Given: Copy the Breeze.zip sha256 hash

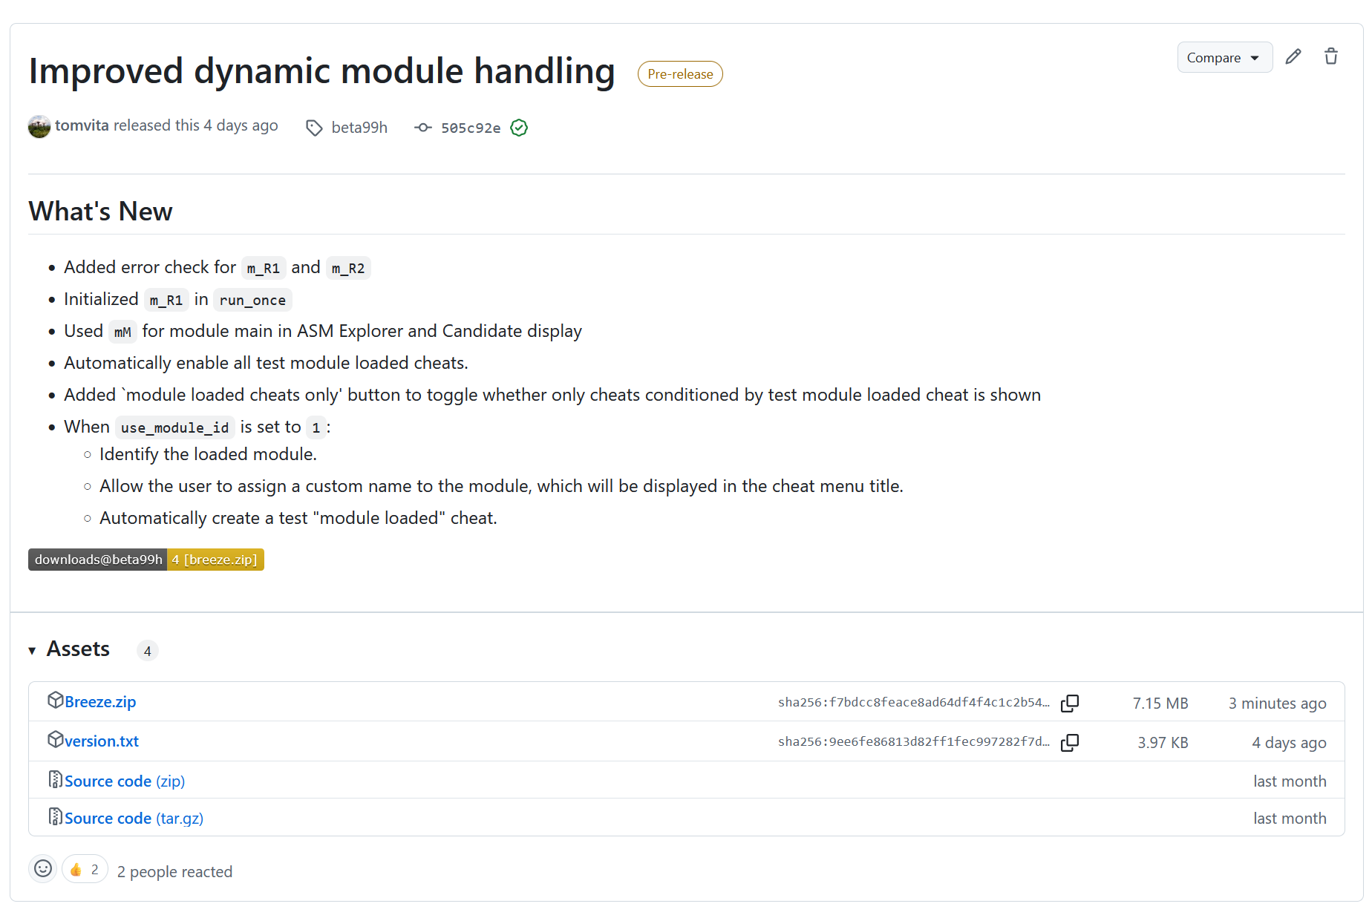Looking at the screenshot, I should [x=1070, y=703].
